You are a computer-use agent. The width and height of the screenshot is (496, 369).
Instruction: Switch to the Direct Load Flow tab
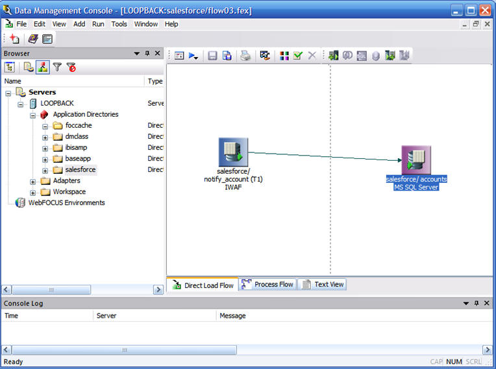point(203,285)
